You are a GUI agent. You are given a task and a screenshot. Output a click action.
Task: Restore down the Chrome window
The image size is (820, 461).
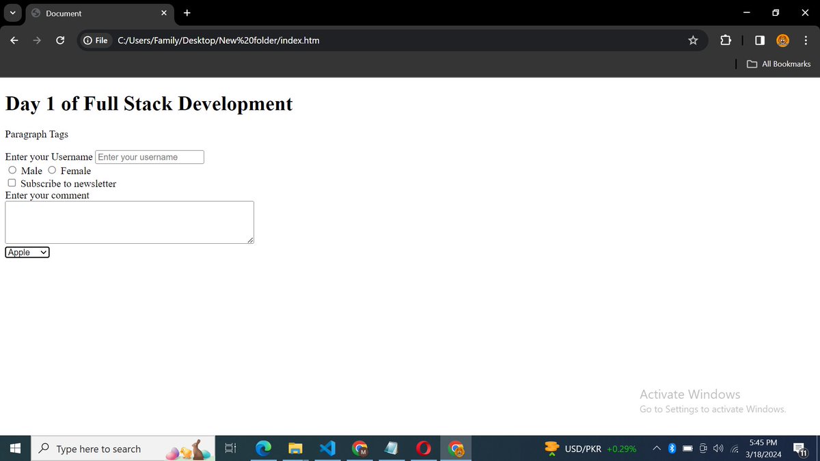point(776,13)
